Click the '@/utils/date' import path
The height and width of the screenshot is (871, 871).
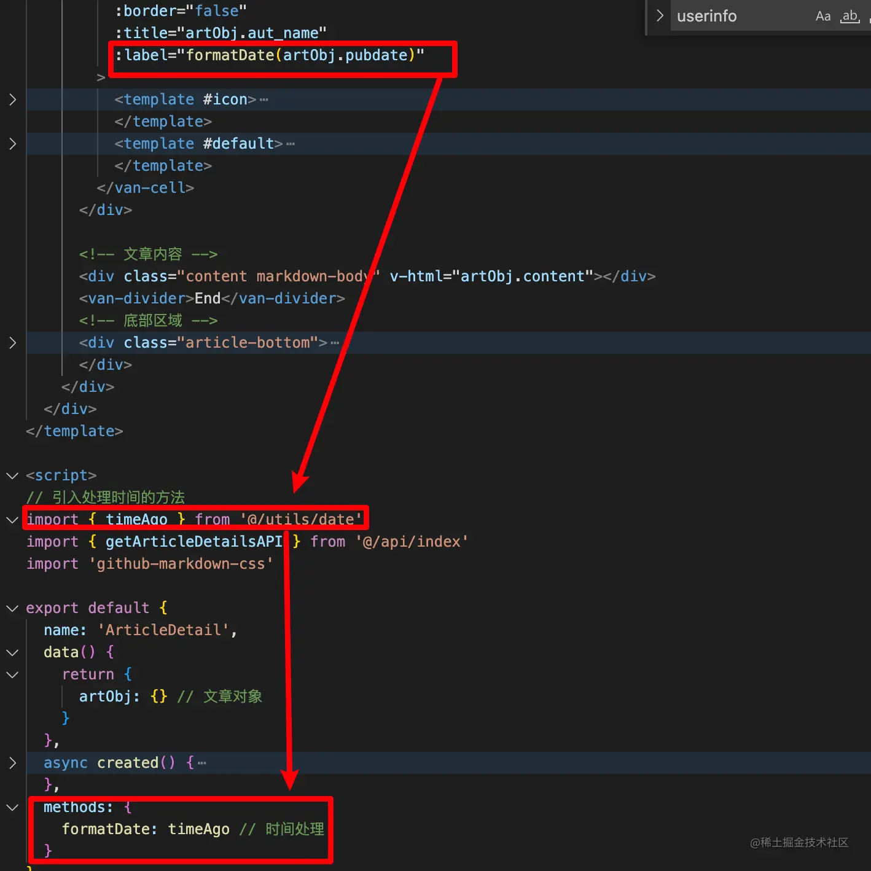coord(301,520)
